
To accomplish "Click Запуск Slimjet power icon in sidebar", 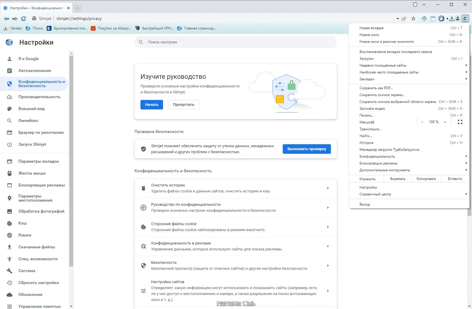I will 10,144.
